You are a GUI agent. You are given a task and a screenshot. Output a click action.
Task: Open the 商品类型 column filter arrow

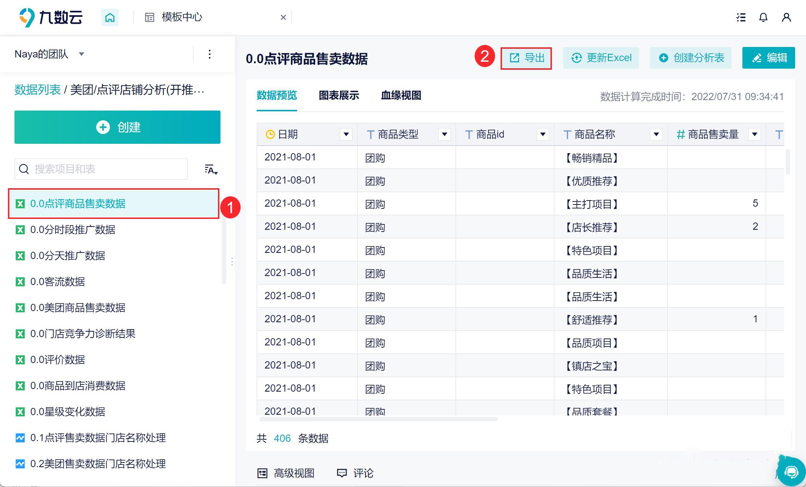coord(445,134)
